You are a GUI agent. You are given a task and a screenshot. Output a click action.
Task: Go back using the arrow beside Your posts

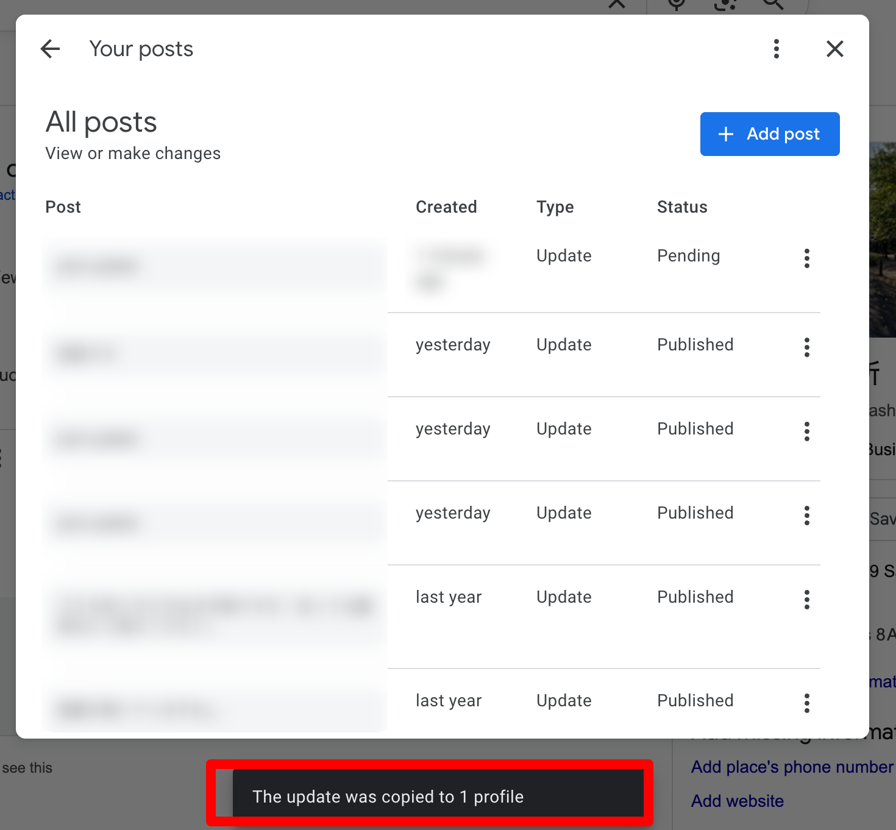(50, 49)
